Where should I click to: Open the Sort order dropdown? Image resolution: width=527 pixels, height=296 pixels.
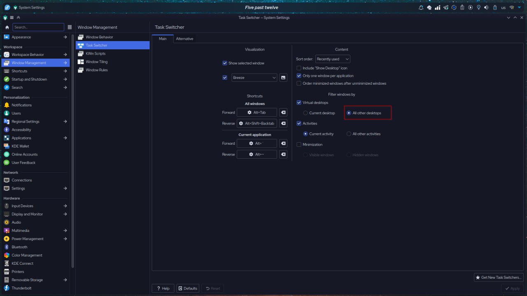click(x=333, y=59)
